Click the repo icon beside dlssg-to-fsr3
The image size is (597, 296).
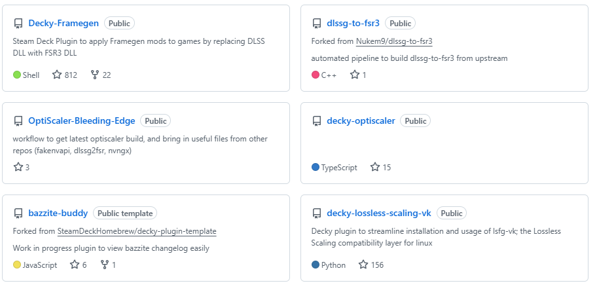point(317,24)
